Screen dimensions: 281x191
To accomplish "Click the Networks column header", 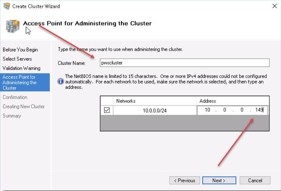I will [x=155, y=101].
